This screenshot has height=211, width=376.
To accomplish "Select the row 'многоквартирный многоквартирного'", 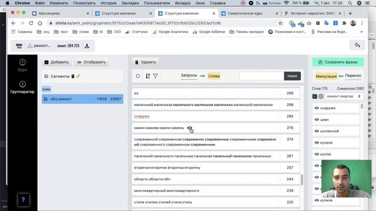I will point(216,190).
